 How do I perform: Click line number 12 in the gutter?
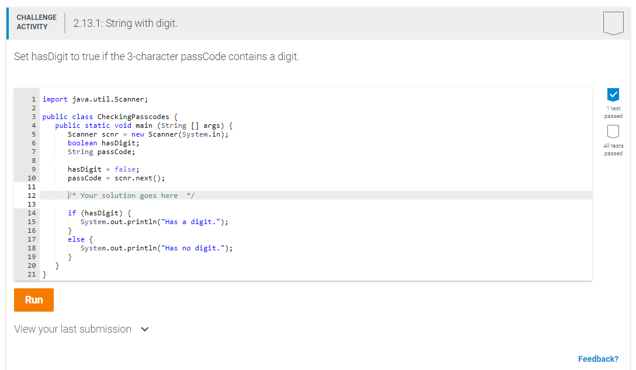point(32,195)
